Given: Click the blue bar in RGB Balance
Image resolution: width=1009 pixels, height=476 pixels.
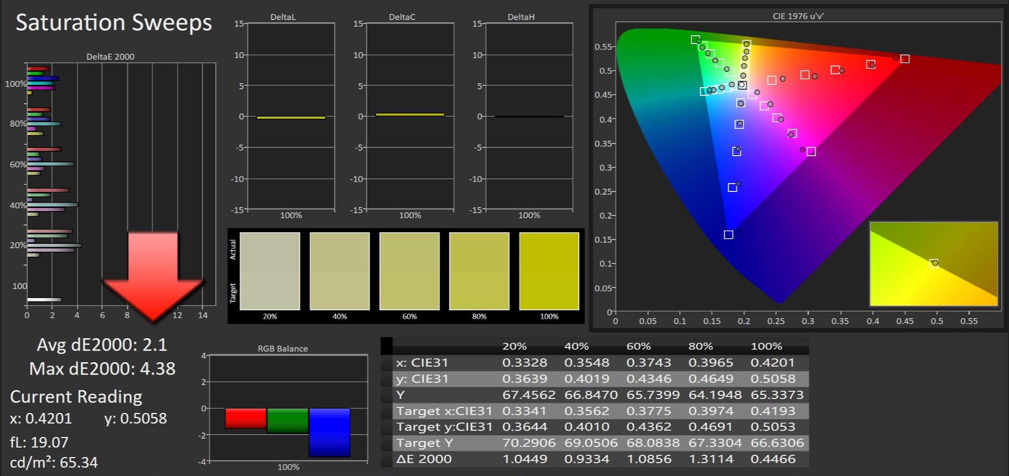Looking at the screenshot, I should 329,432.
